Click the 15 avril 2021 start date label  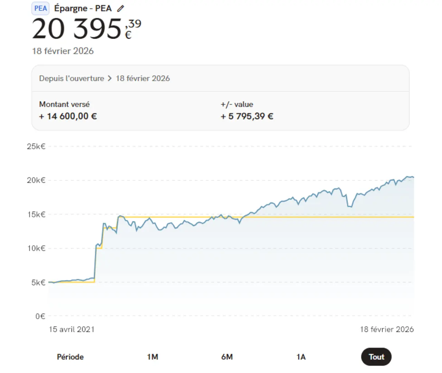coord(71,329)
